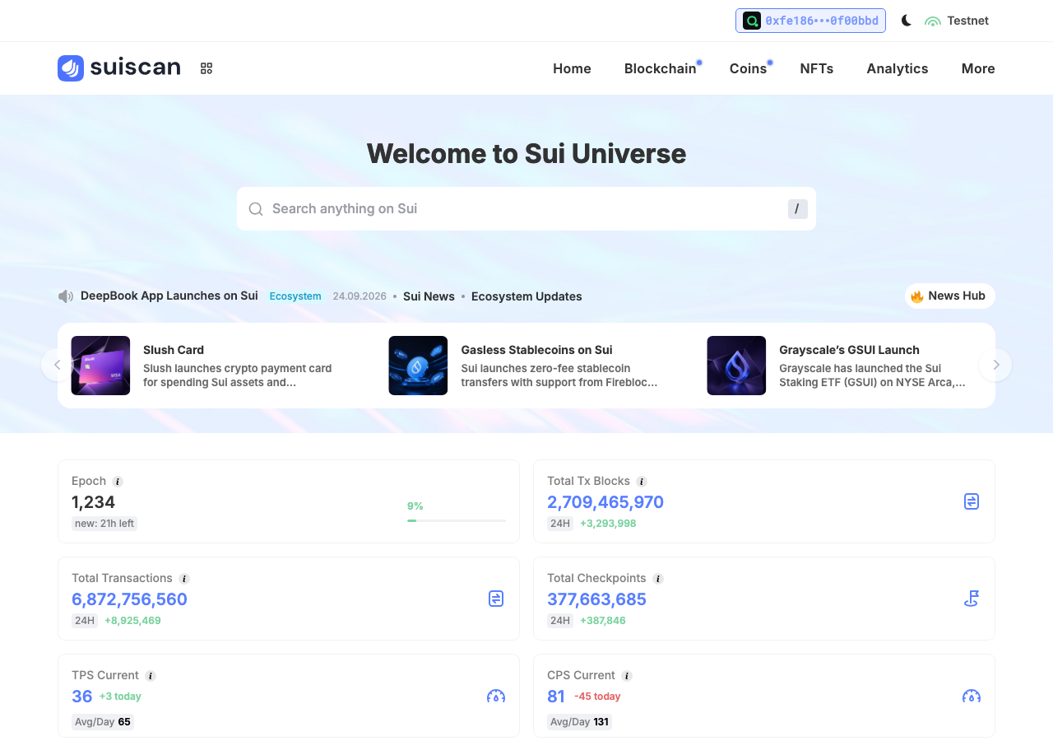Open the Coins menu
The height and width of the screenshot is (741, 1053).
749,68
